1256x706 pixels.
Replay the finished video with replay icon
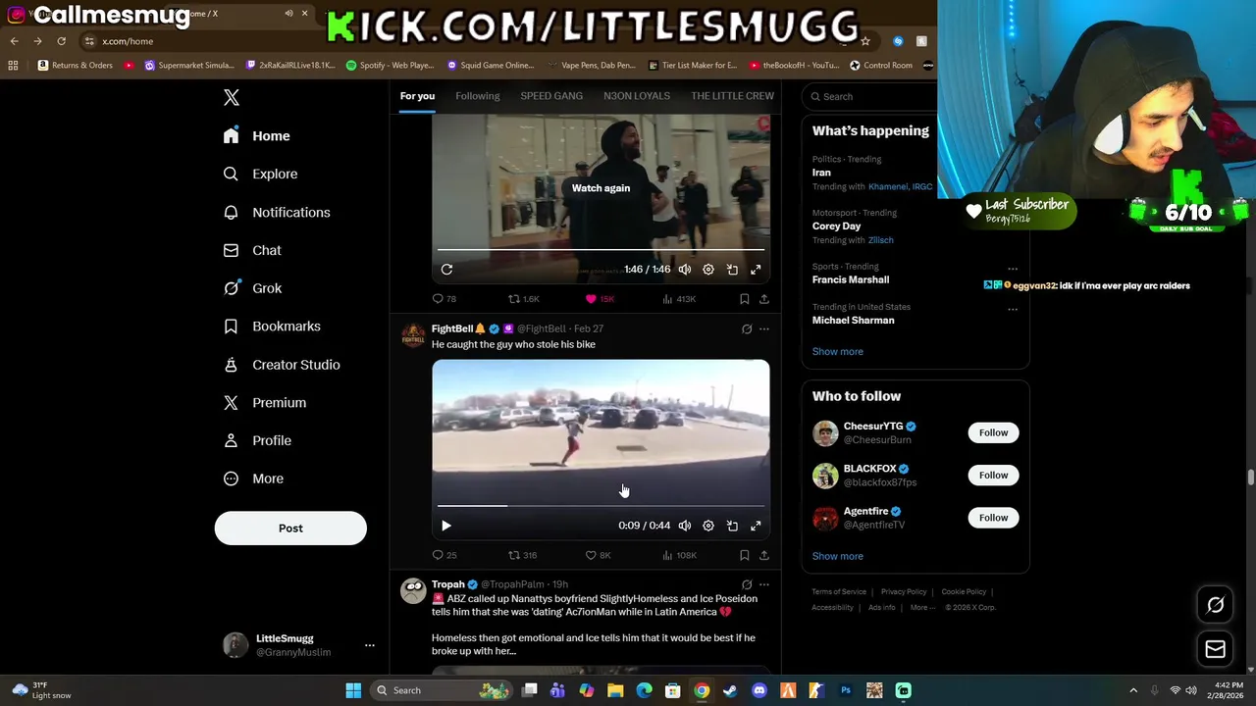tap(446, 269)
